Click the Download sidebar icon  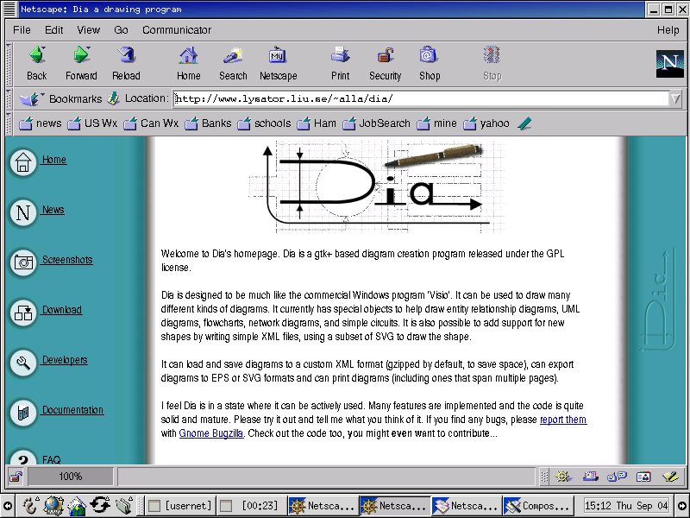point(23,313)
